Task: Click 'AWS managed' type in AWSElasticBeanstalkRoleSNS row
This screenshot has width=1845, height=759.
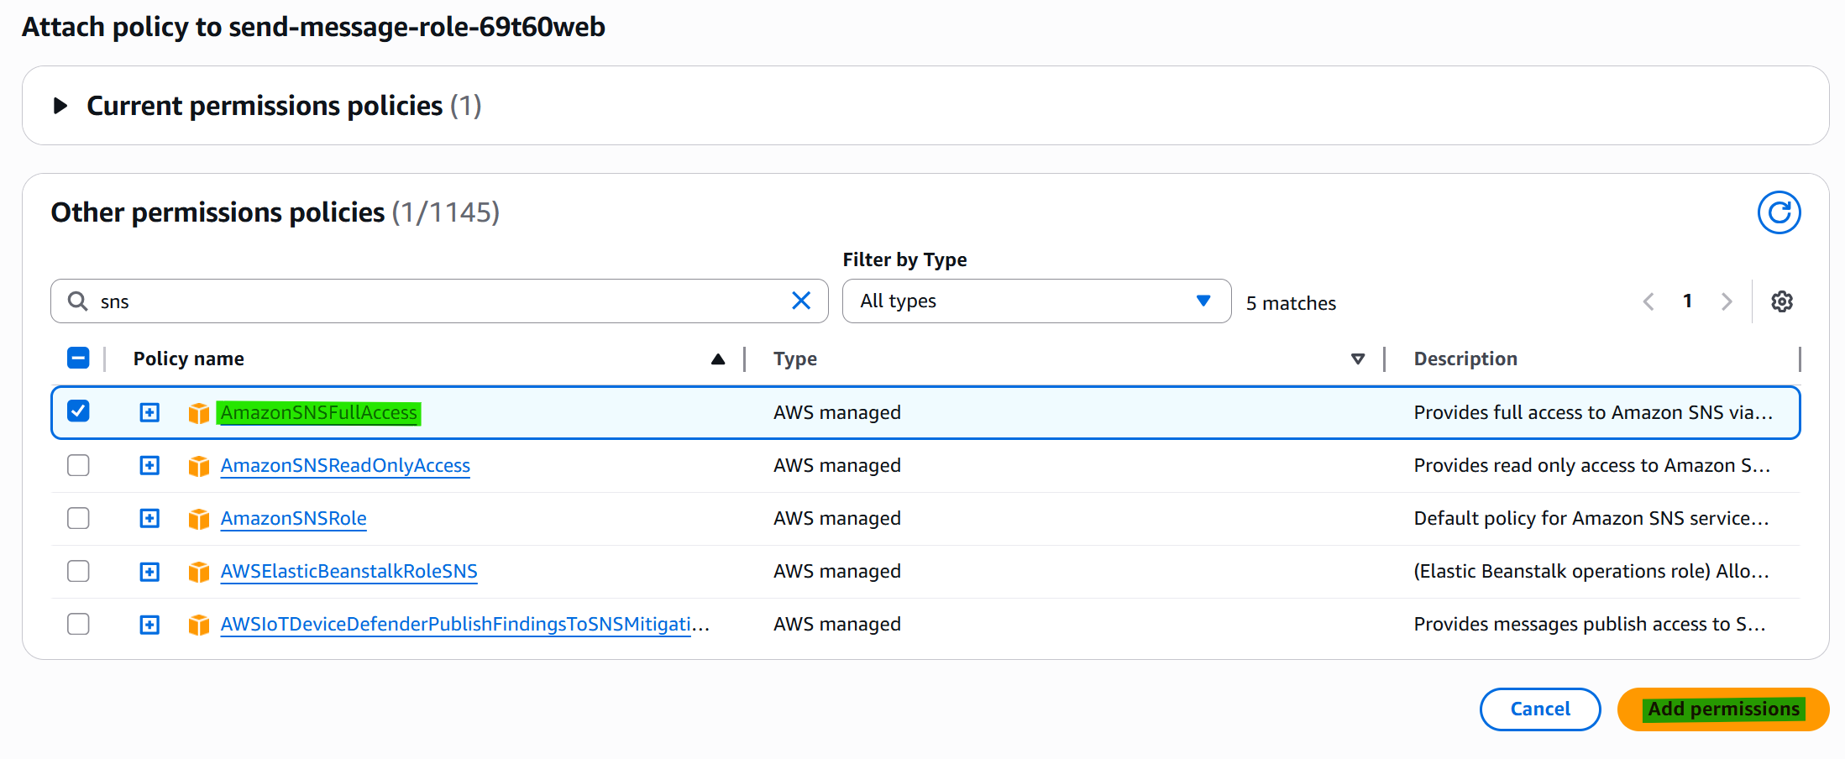Action: click(837, 571)
